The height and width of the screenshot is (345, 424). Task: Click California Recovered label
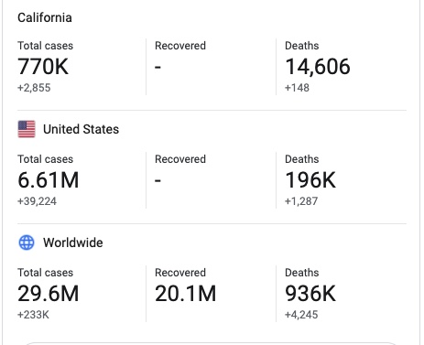(180, 46)
